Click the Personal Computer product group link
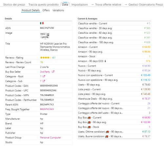The image size is (164, 146). tap(51, 137)
